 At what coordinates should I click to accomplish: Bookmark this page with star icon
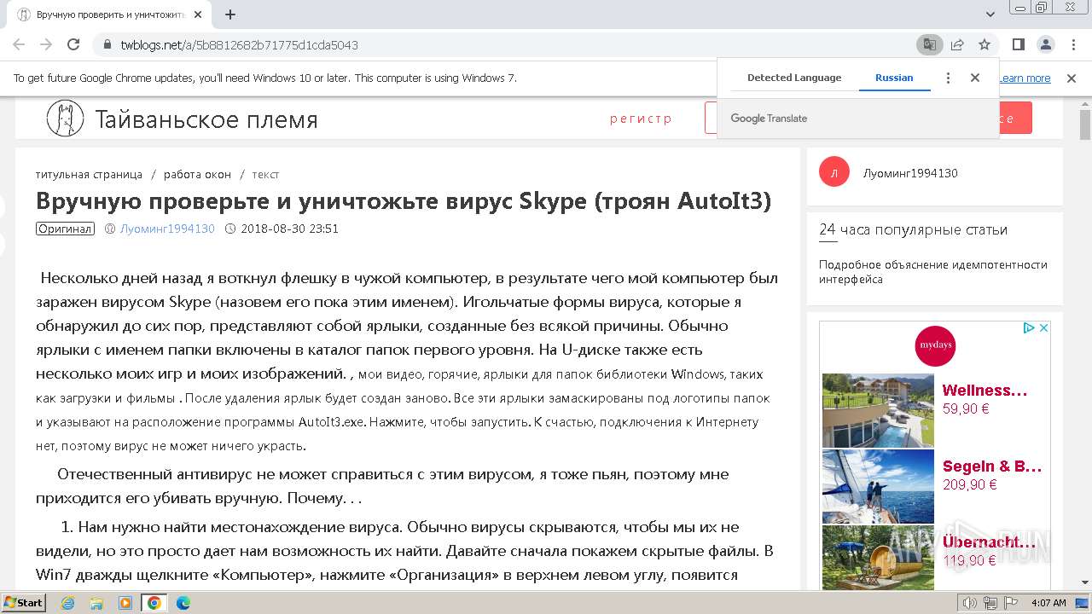[x=985, y=44]
